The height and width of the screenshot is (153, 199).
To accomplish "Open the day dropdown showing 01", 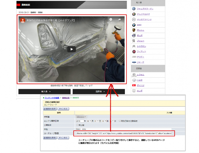I will (x=96, y=121).
